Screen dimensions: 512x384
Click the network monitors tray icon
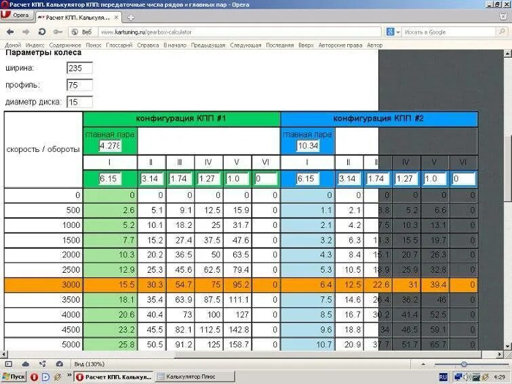point(458,377)
